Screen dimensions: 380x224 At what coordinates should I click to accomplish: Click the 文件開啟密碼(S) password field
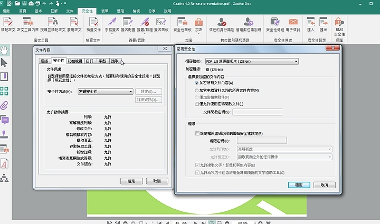258,112
